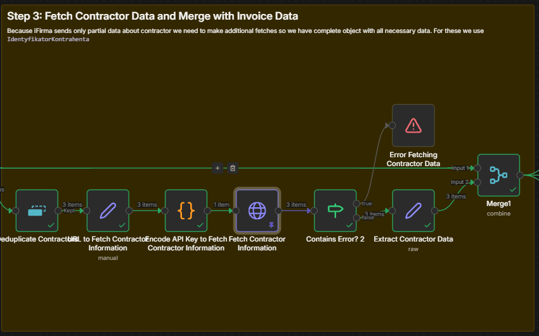Open the Fetch Contractor Information globe node
The image size is (539, 336).
257,211
